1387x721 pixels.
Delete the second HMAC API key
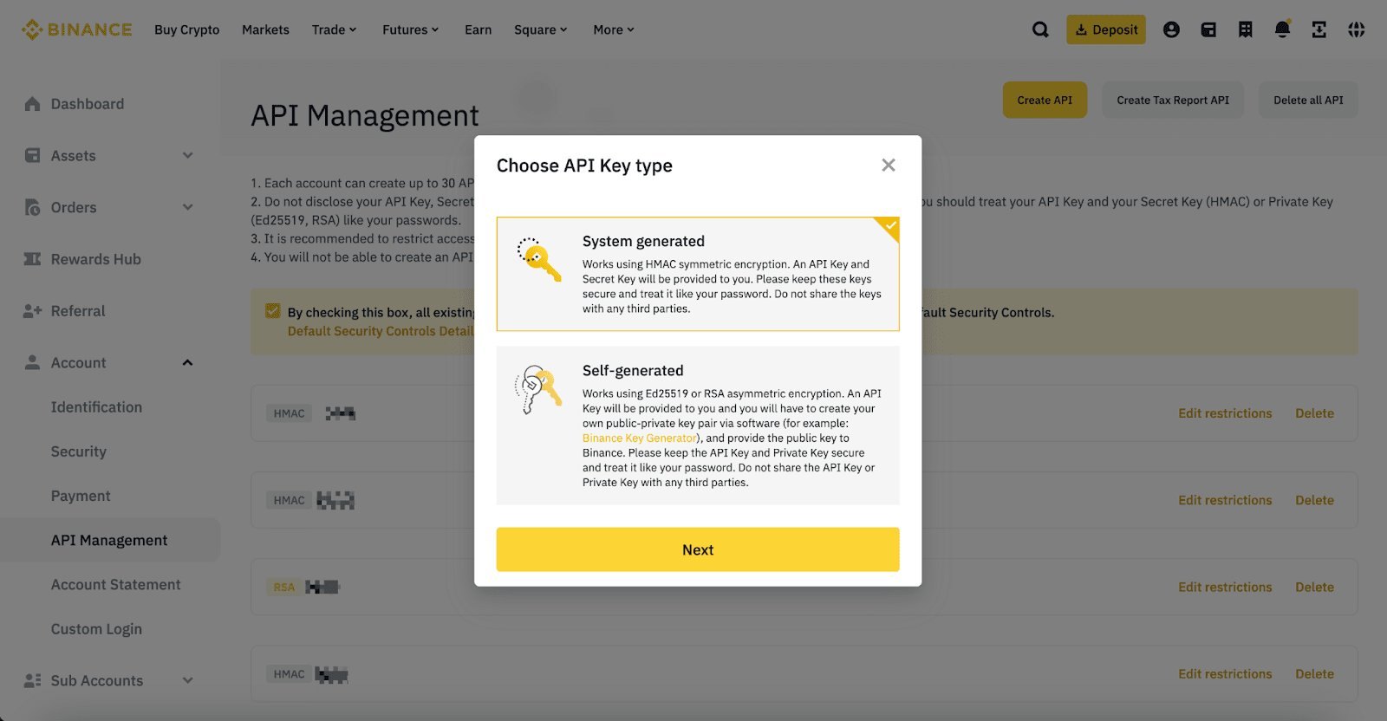[1314, 500]
